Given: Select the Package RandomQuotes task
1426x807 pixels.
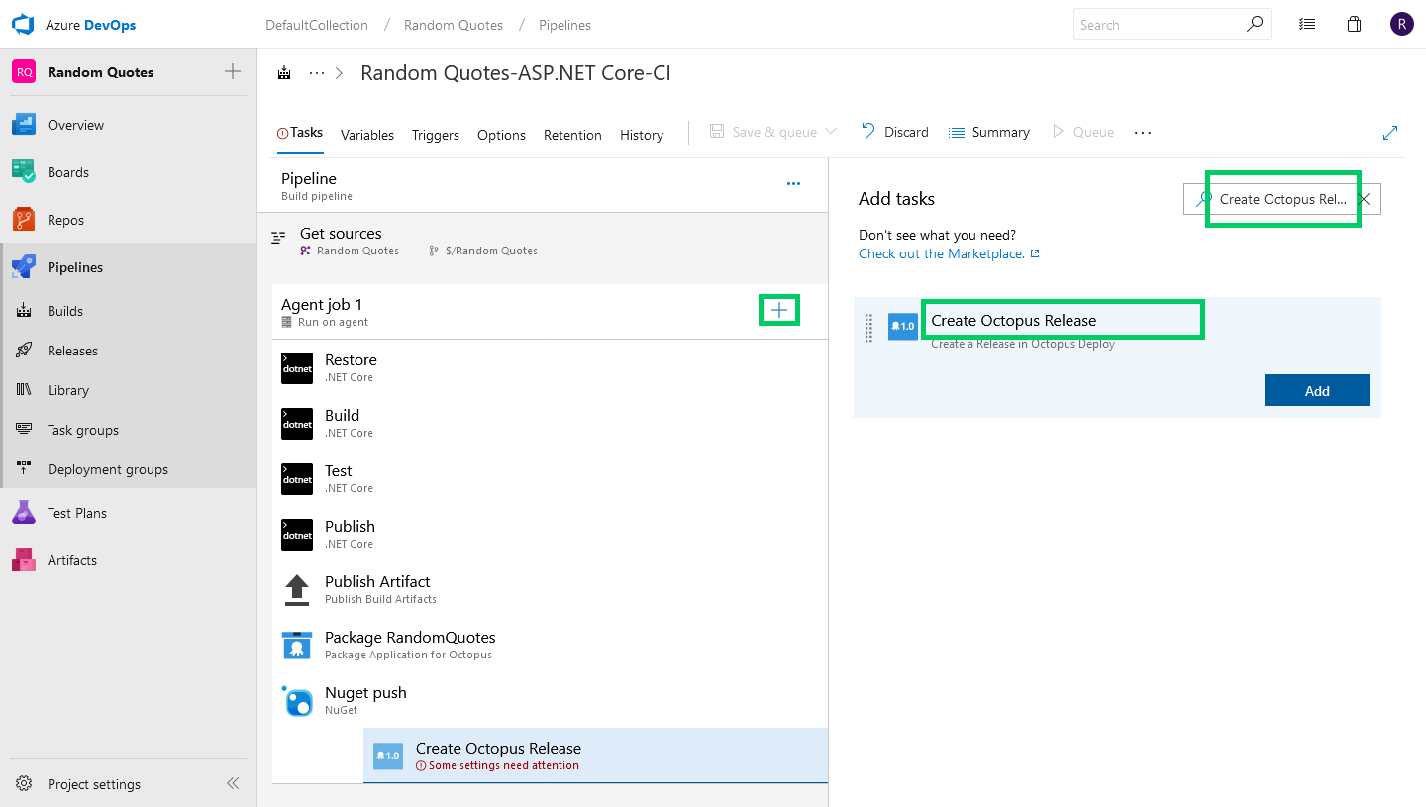Looking at the screenshot, I should click(x=550, y=645).
